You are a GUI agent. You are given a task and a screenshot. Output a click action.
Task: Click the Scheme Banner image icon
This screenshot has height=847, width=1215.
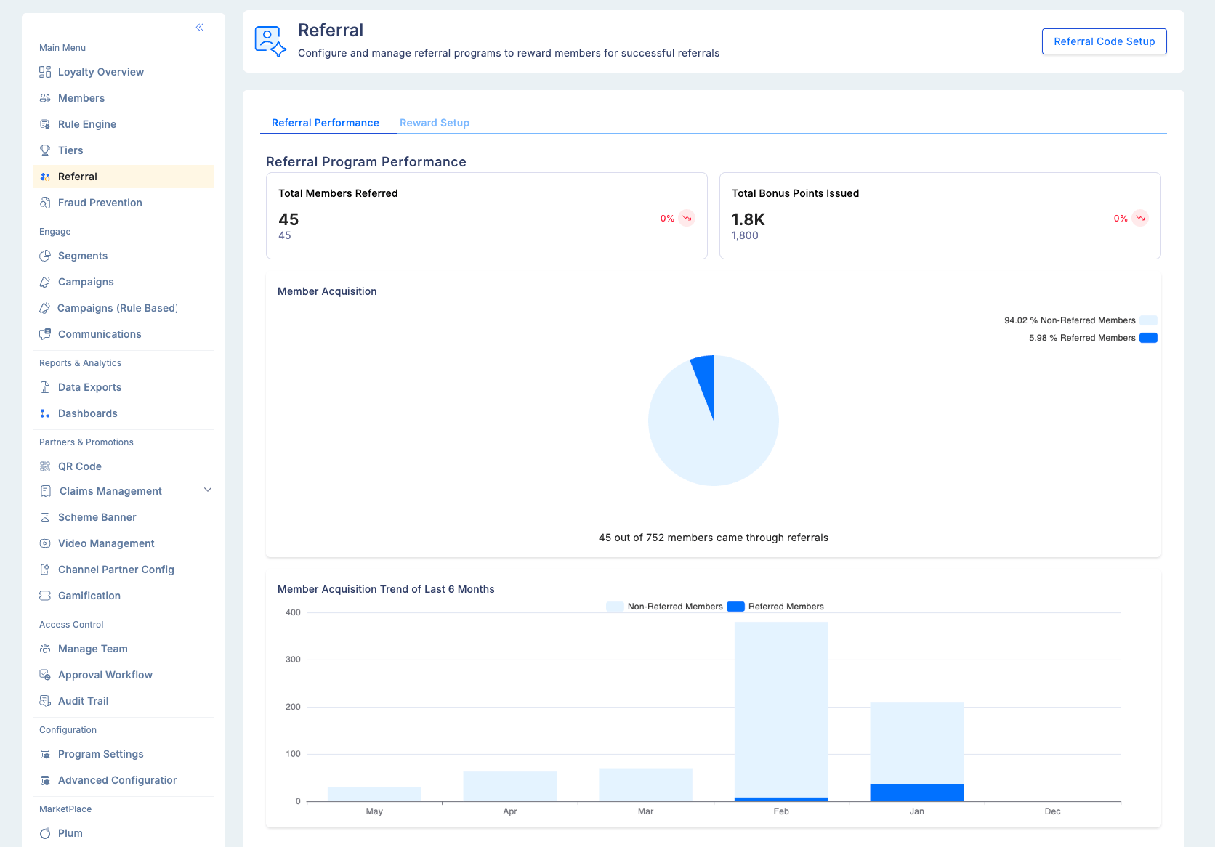click(45, 517)
